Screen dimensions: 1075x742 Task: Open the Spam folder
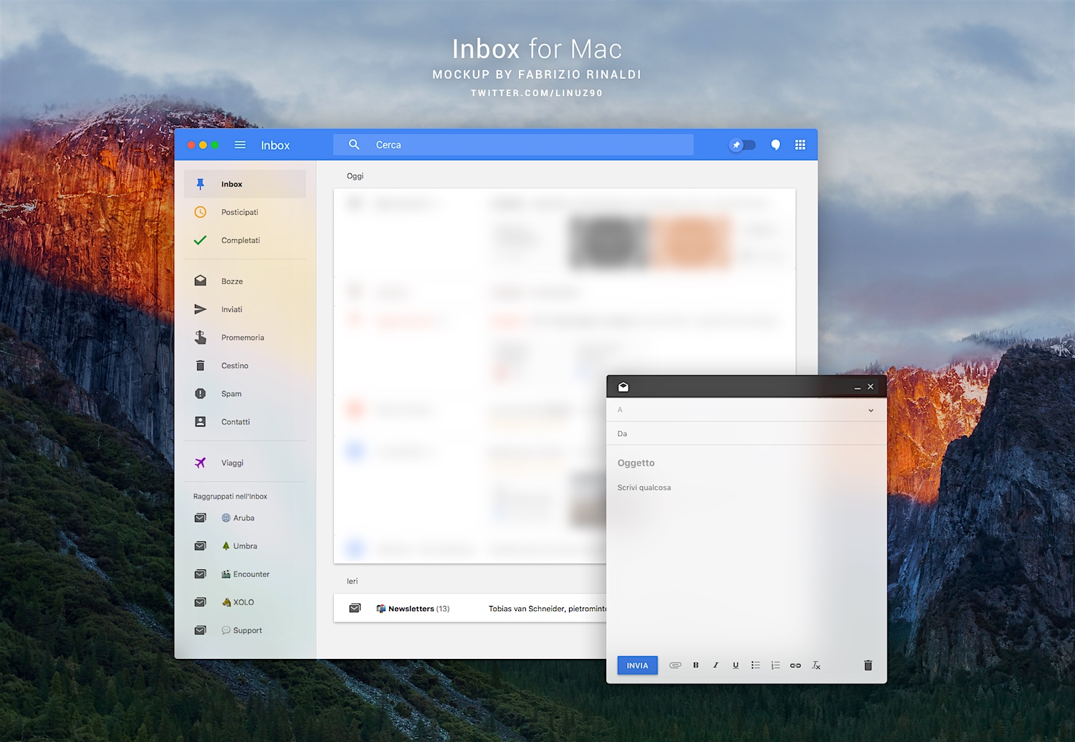point(245,394)
